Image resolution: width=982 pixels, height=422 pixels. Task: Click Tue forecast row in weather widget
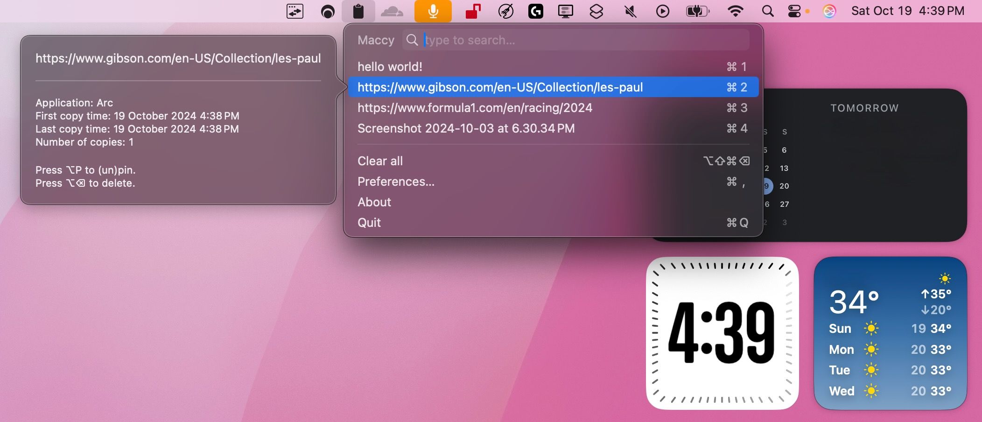pos(890,370)
